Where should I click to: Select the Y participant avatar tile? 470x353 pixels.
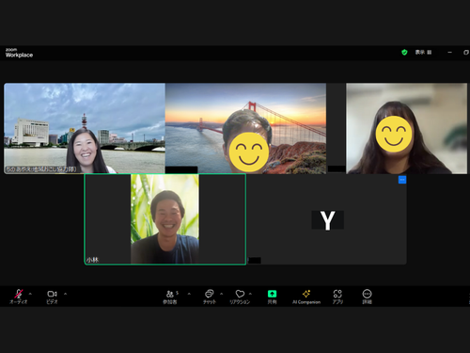(327, 219)
